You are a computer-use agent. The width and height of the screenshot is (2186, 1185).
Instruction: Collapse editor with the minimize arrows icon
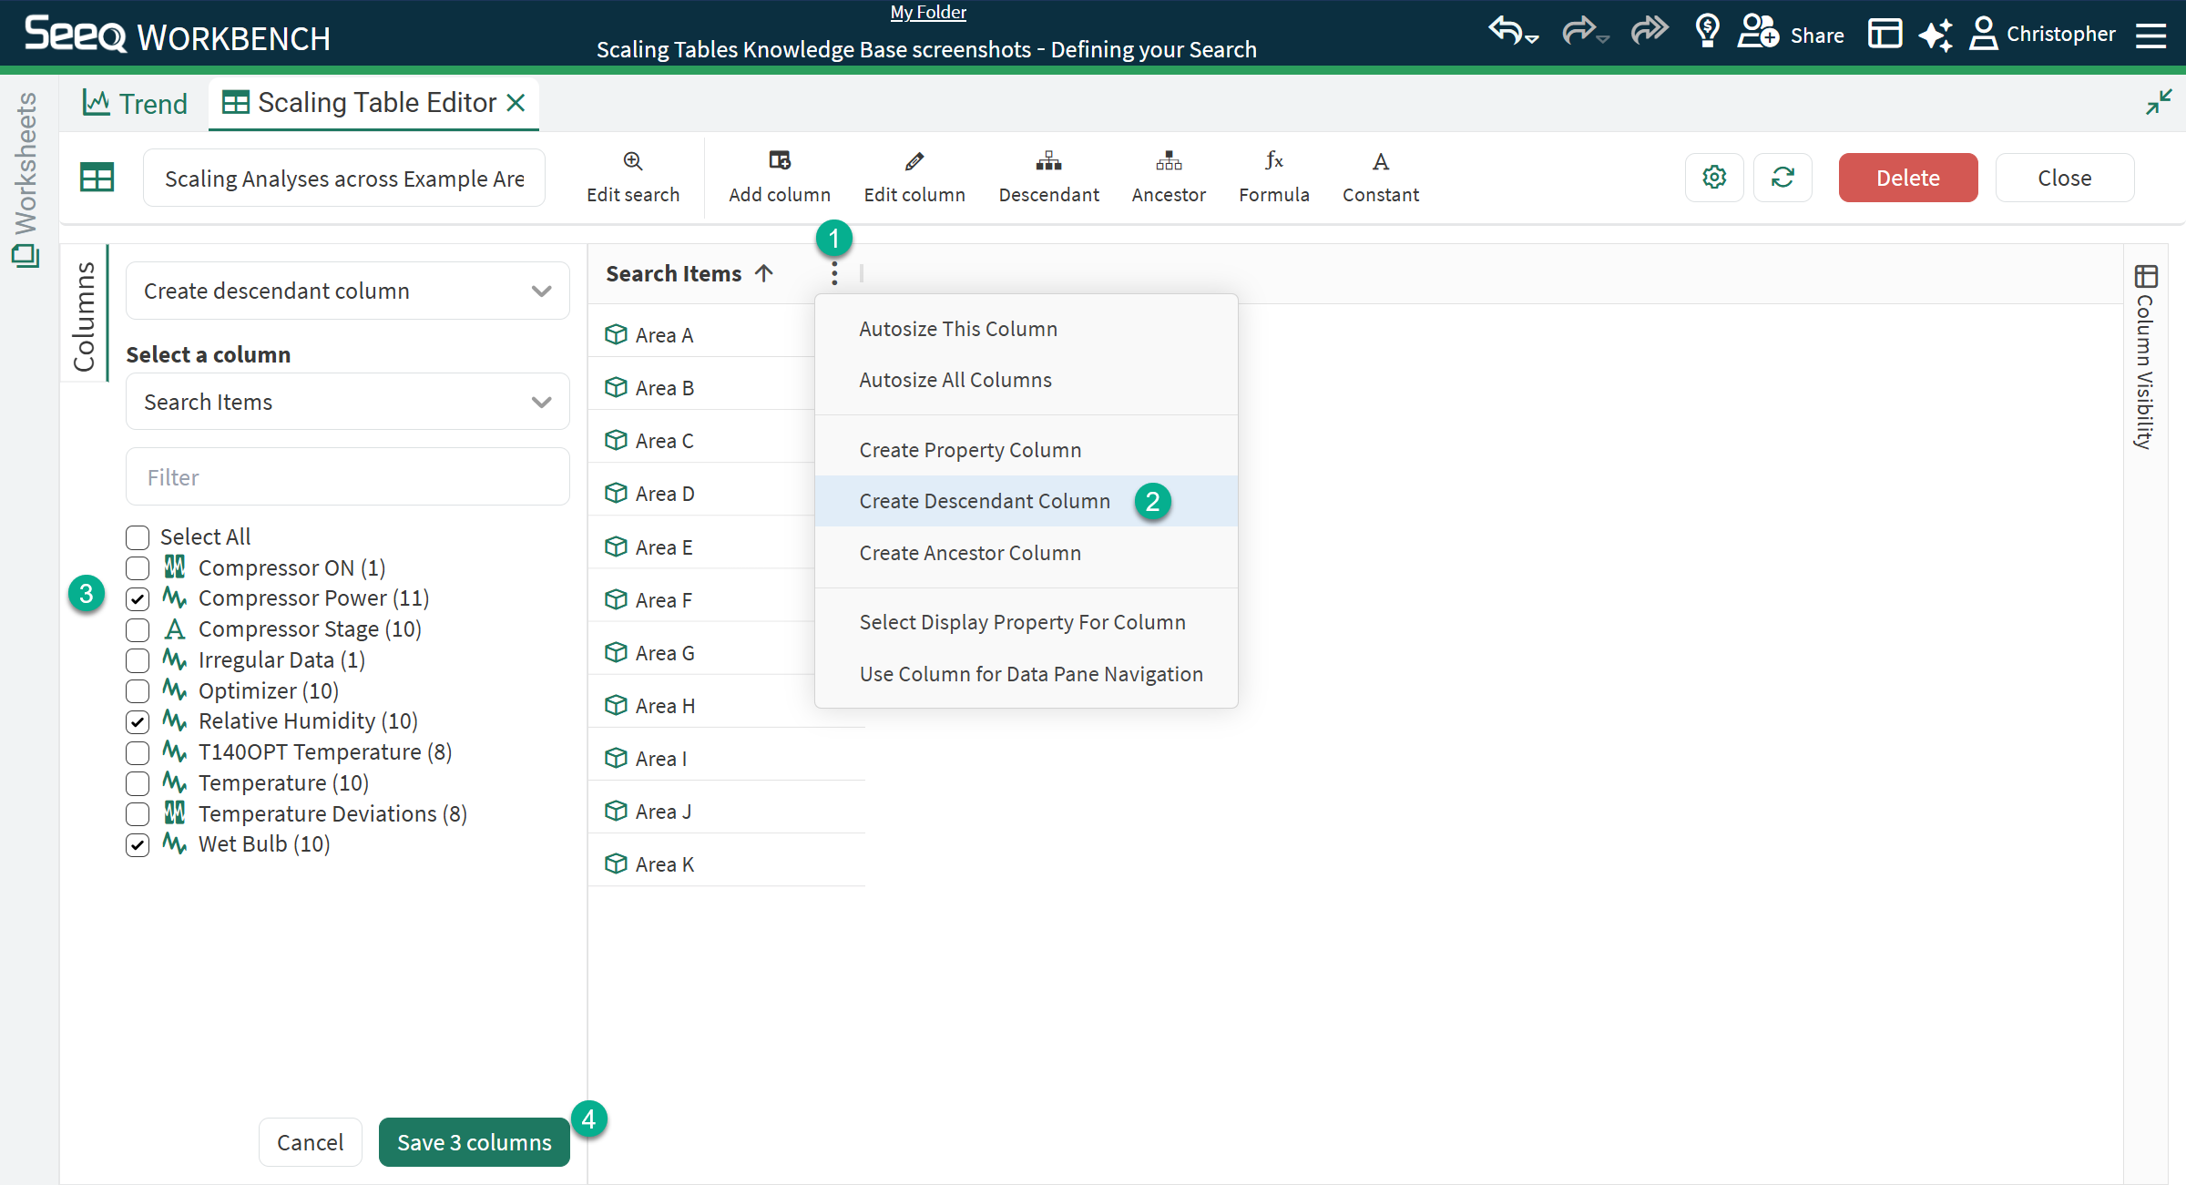coord(2159,102)
